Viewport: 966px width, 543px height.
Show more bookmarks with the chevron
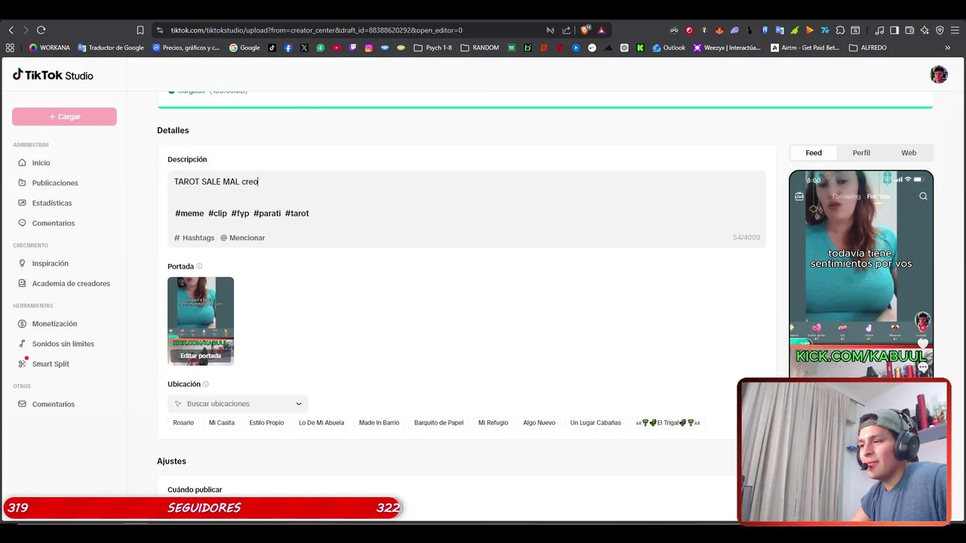point(947,48)
